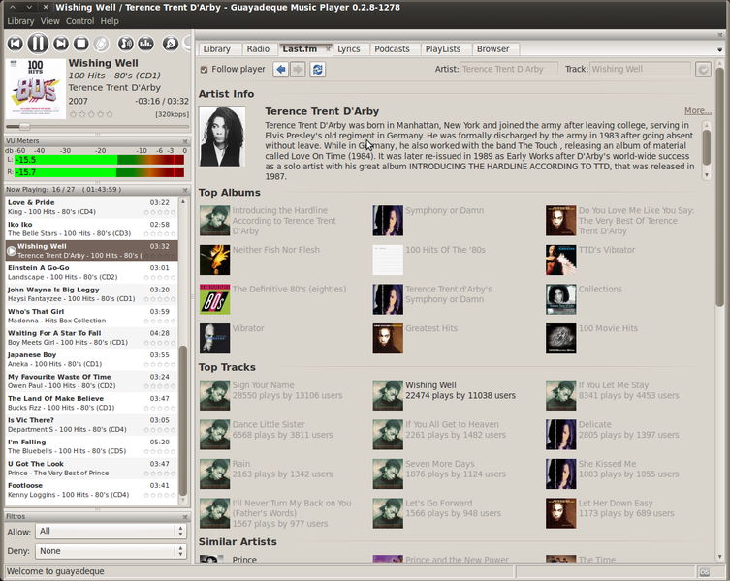This screenshot has height=581, width=730.
Task: Skip to the next track
Action: click(60, 44)
